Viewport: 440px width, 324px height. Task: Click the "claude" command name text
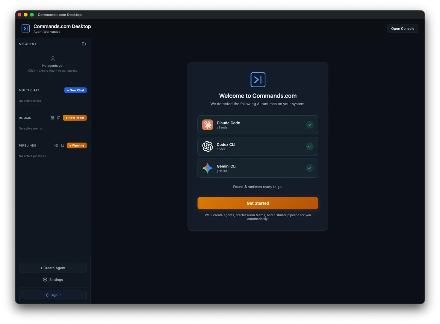[222, 128]
